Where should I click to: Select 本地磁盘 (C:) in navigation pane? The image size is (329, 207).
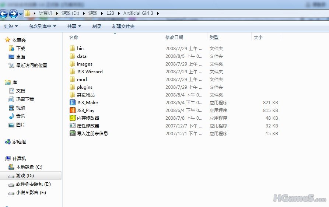(29, 167)
